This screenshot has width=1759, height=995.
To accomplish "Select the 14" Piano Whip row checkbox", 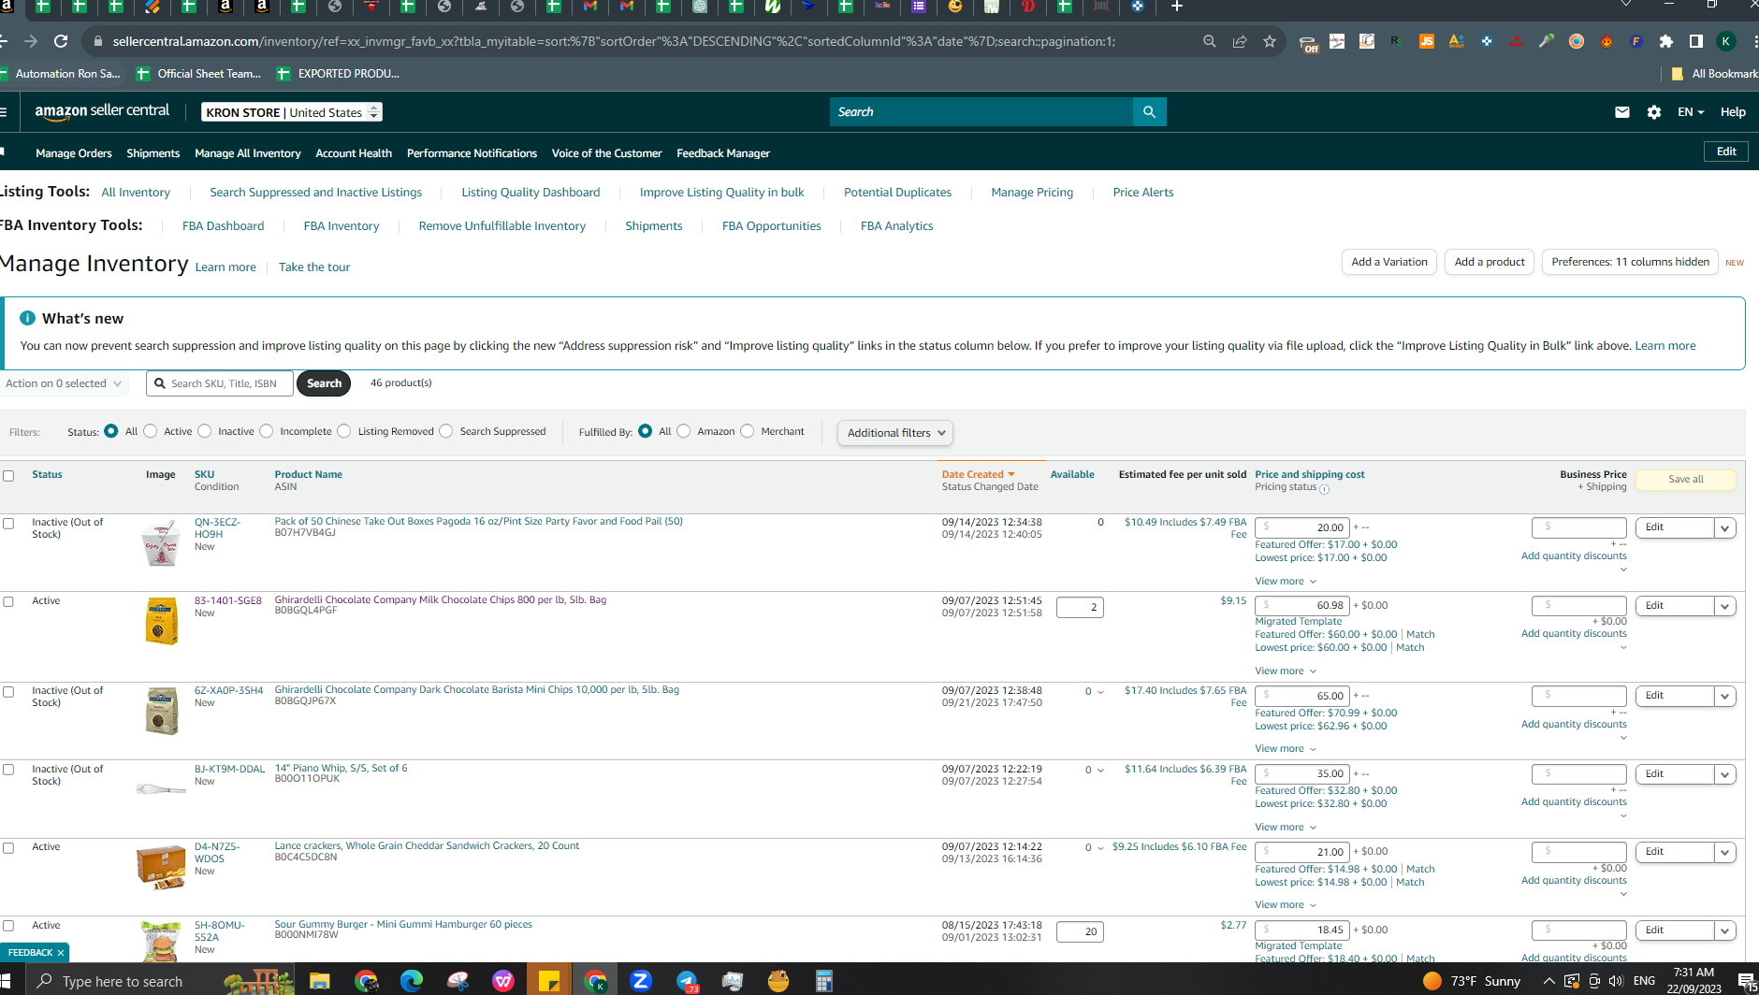I will pos(8,770).
